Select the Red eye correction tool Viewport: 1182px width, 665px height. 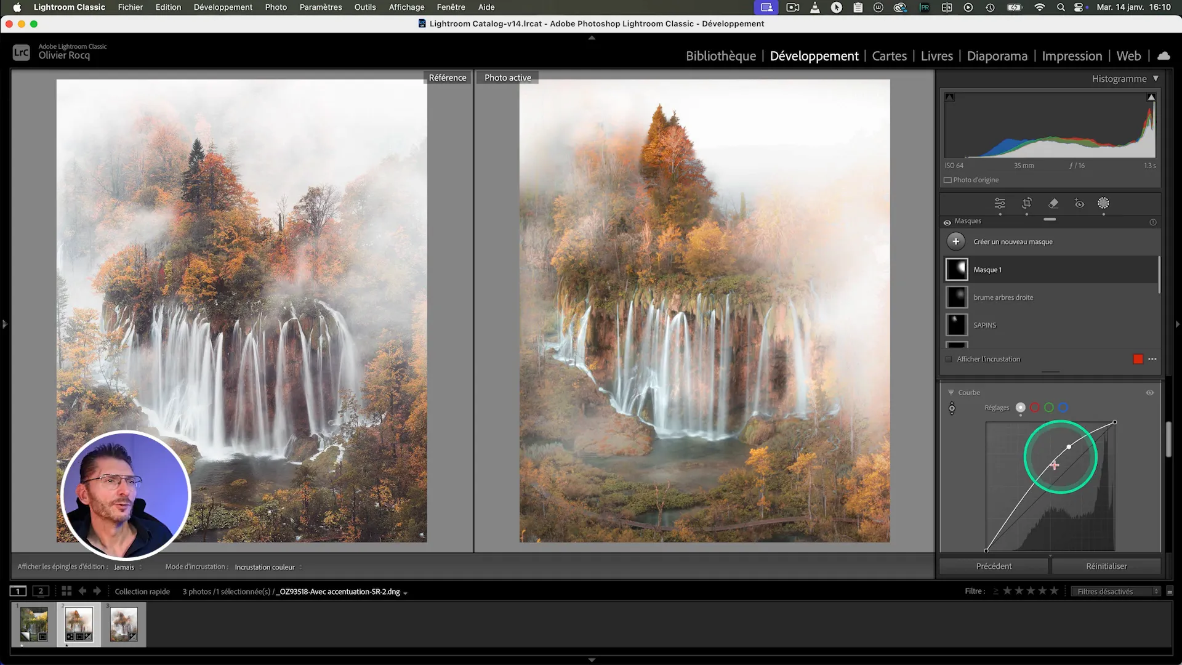pos(1079,203)
